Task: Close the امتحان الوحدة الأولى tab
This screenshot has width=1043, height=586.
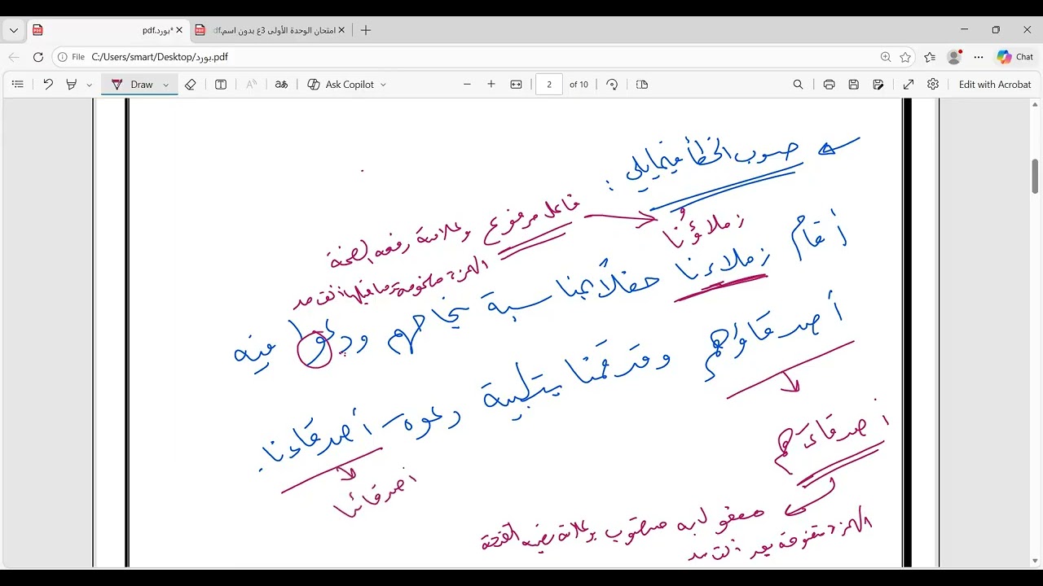Action: (341, 30)
